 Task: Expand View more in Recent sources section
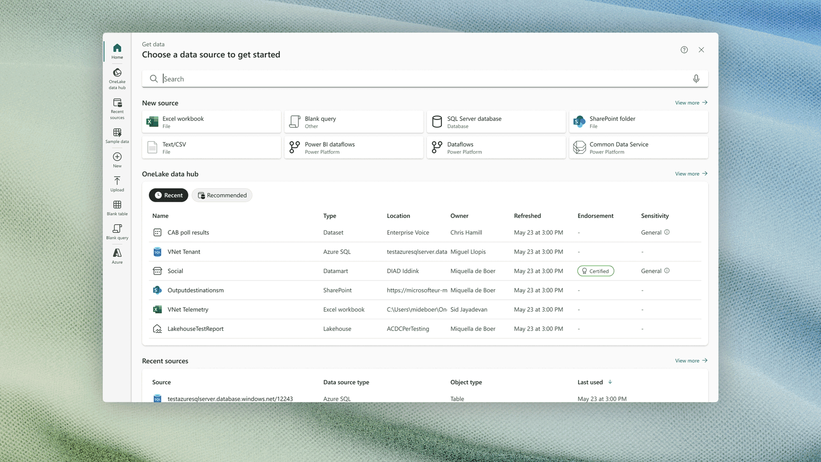[x=691, y=360]
